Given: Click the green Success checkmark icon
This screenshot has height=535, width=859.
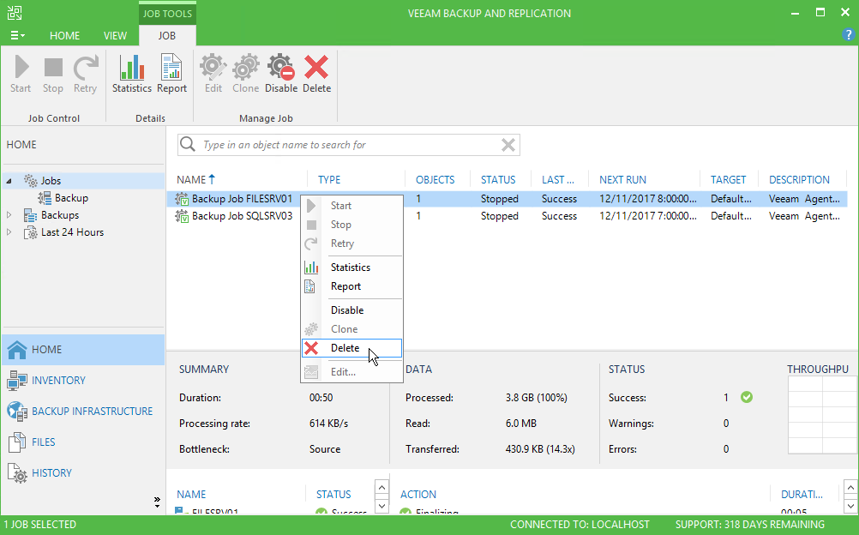Looking at the screenshot, I should tap(746, 398).
